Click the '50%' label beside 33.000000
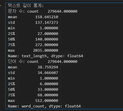 click(12, 90)
